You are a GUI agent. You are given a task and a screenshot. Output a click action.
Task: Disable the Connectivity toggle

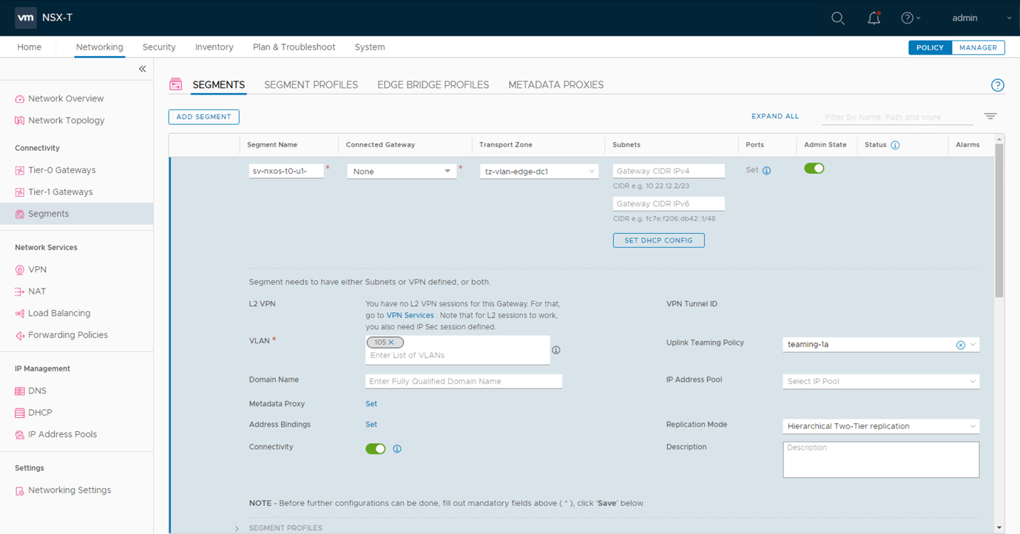click(375, 449)
